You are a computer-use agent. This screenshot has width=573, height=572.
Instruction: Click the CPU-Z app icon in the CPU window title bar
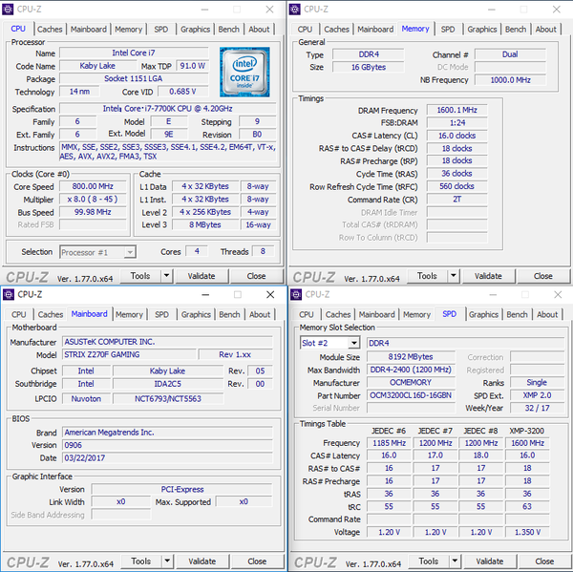[8, 10]
